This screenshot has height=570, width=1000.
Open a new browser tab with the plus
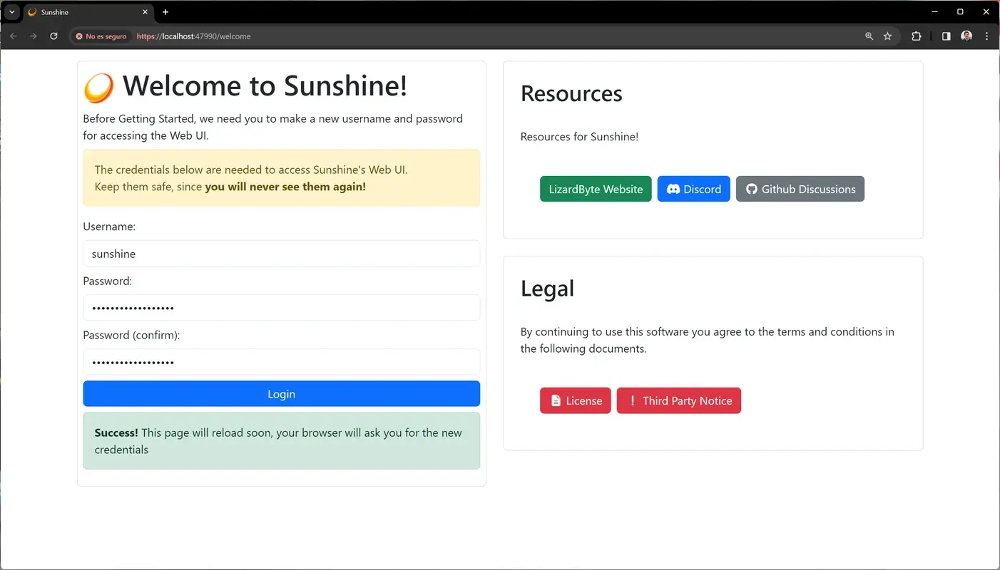[x=165, y=11]
